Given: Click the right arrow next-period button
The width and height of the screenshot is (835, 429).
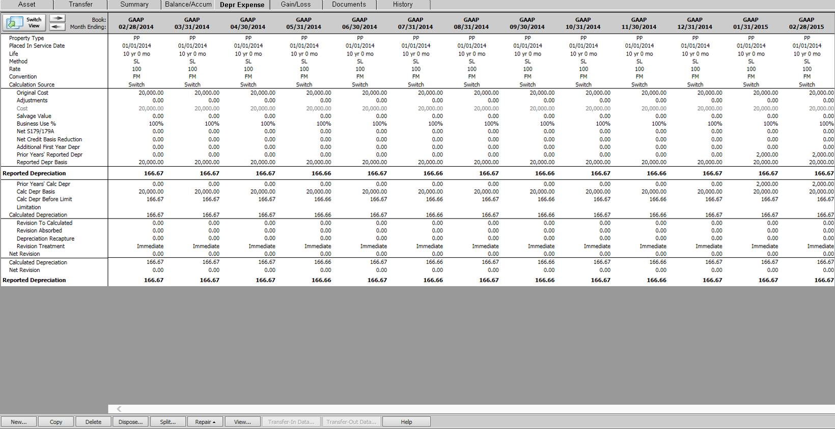Looking at the screenshot, I should pyautogui.click(x=58, y=18).
